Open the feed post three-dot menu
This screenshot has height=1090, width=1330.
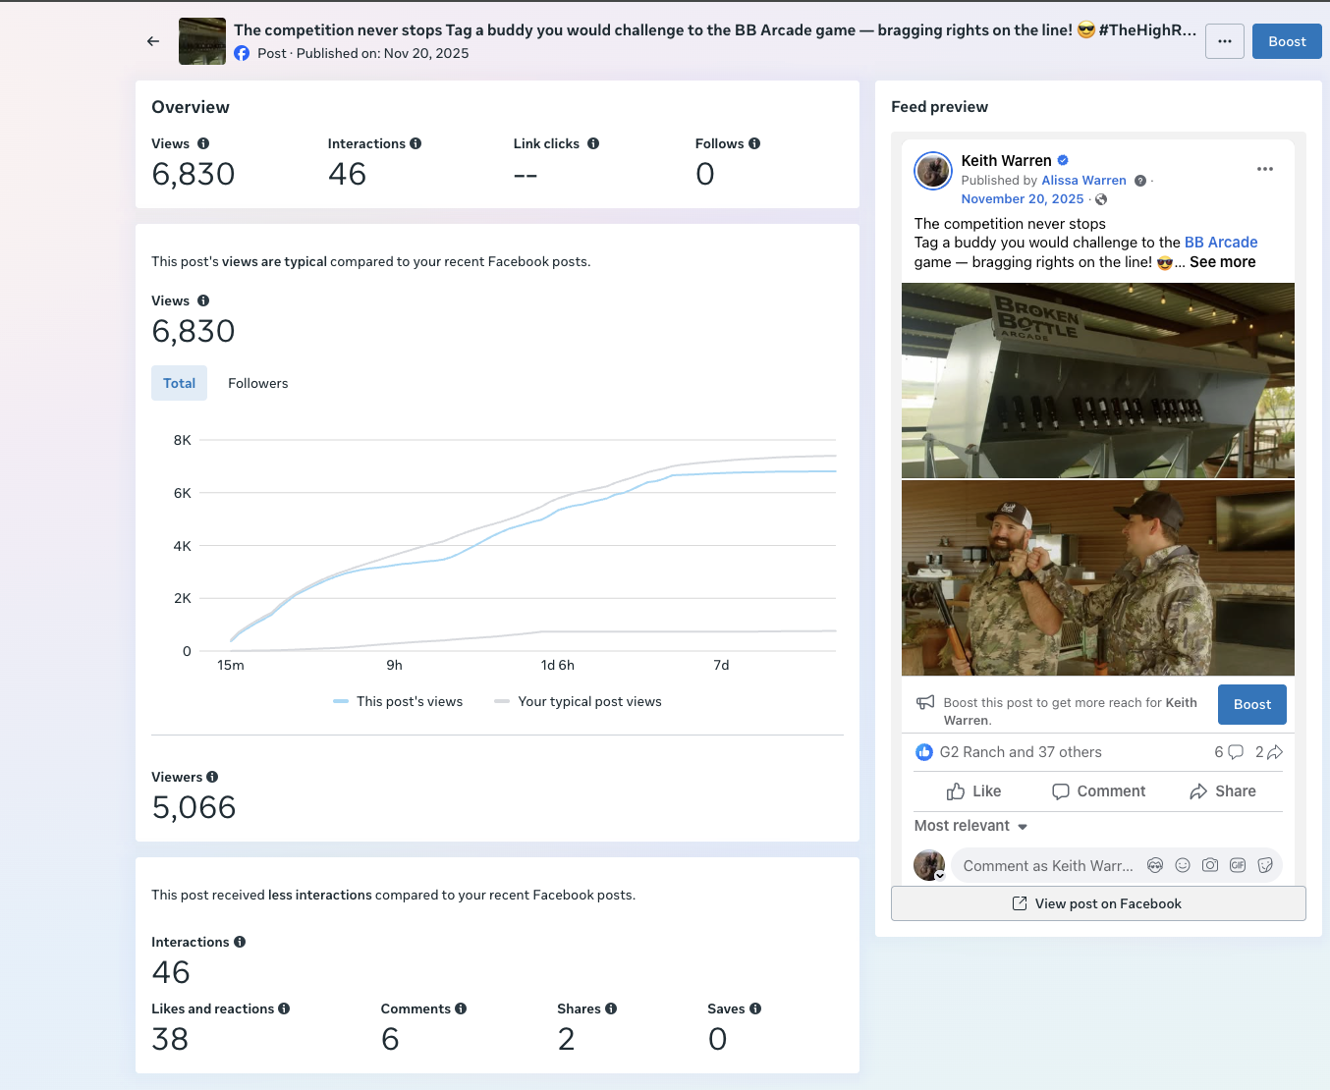(x=1265, y=169)
